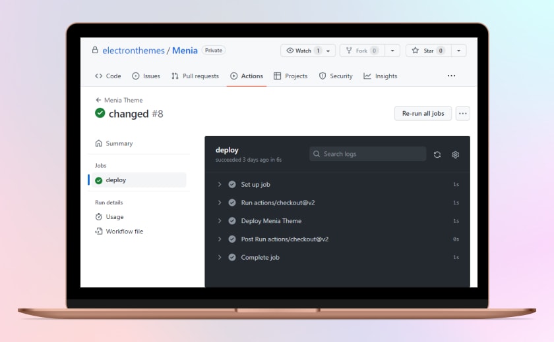Viewport: 554px width, 342px height.
Task: Switch to the Projects tab
Action: [290, 76]
